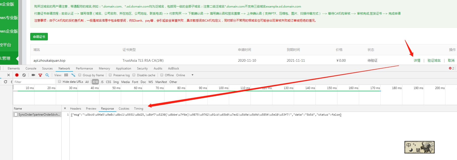The height and width of the screenshot is (160, 457).
Task: Open the Cookies tab
Action: point(124,108)
